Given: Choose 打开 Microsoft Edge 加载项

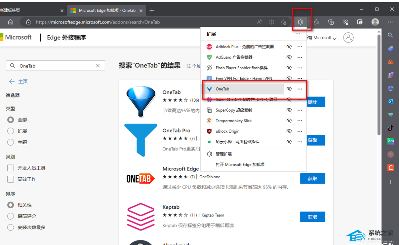Looking at the screenshot, I should 240,164.
